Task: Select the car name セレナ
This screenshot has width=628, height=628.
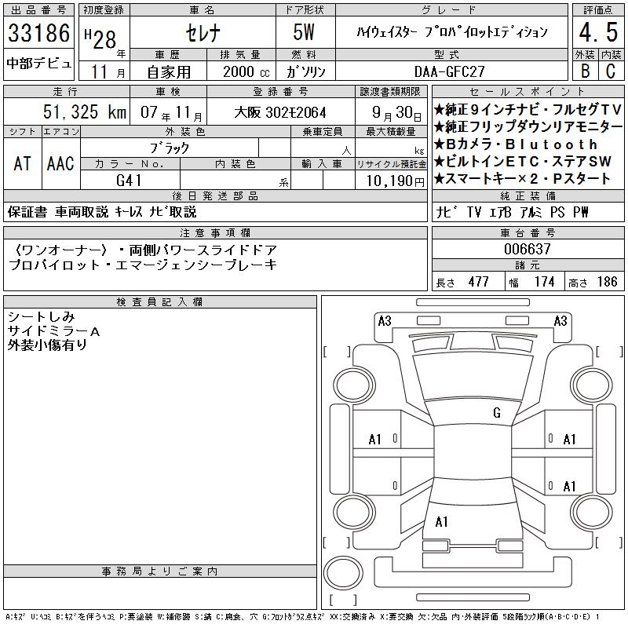Action: click(203, 33)
